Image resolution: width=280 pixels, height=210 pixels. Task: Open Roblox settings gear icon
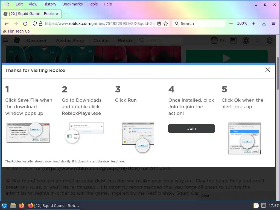point(270,40)
